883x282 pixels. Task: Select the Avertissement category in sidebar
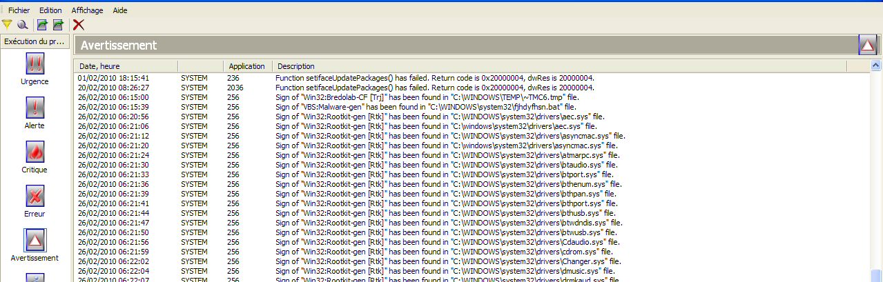click(x=35, y=245)
